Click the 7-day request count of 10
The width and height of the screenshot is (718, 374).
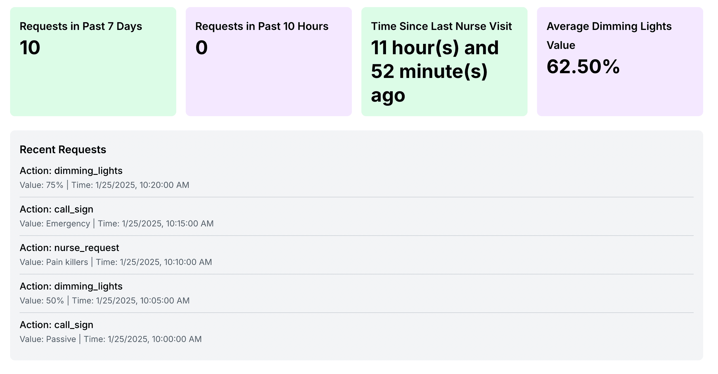tap(30, 48)
